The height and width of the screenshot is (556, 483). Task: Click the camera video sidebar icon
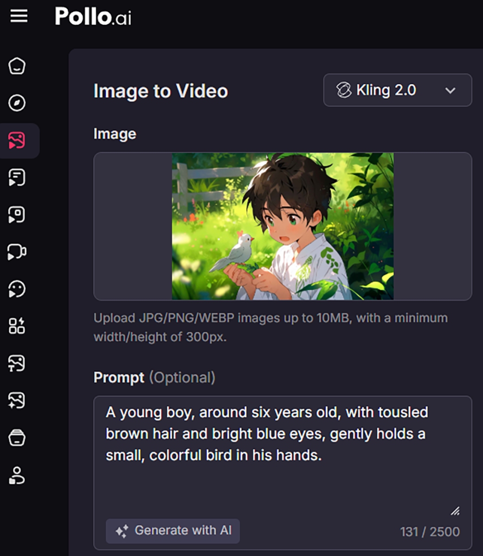tap(17, 252)
